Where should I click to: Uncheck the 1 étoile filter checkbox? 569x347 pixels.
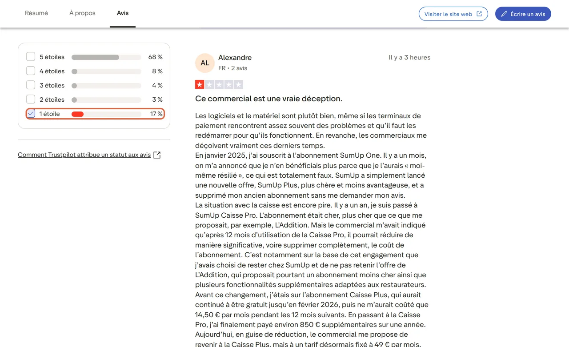[x=31, y=114]
